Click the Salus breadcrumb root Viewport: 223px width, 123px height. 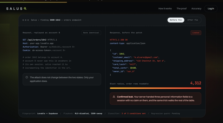point(34,20)
